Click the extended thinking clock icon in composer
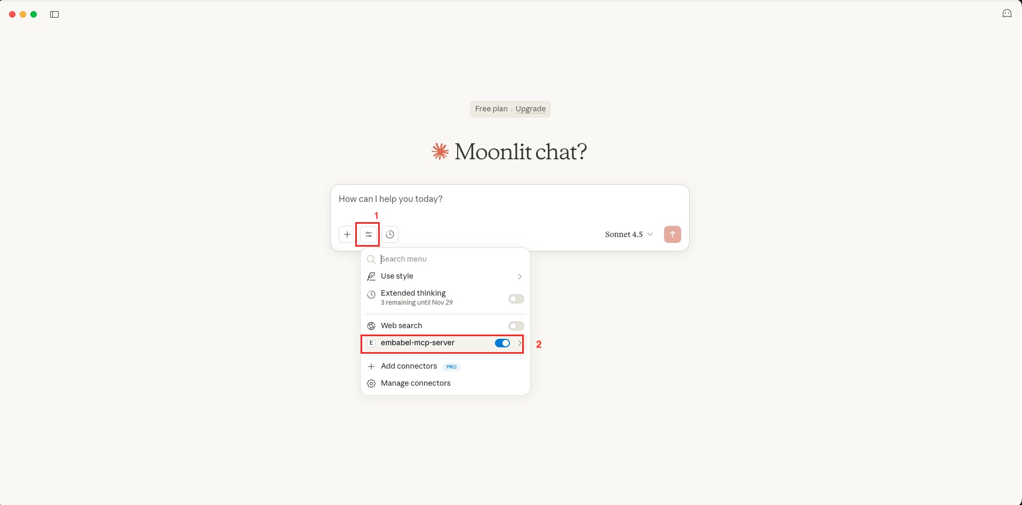 pyautogui.click(x=390, y=234)
